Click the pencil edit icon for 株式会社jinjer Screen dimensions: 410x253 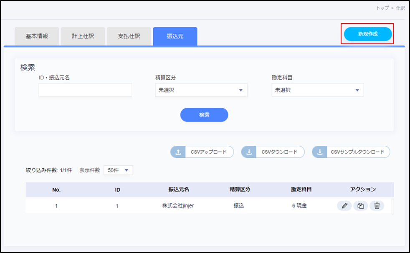344,206
